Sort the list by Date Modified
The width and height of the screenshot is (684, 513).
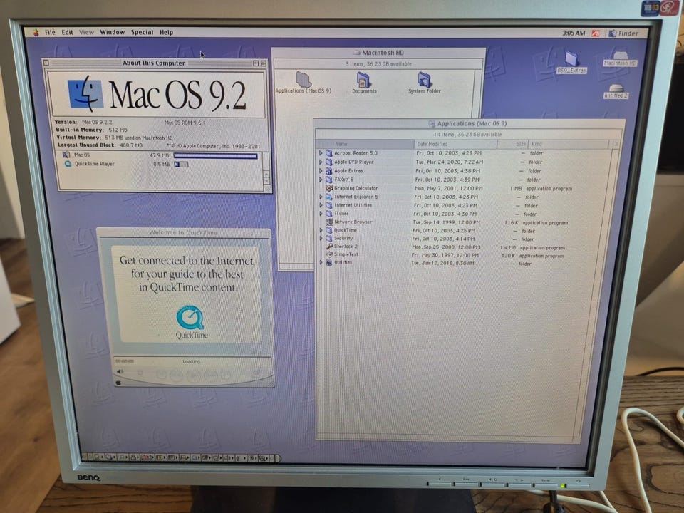455,144
